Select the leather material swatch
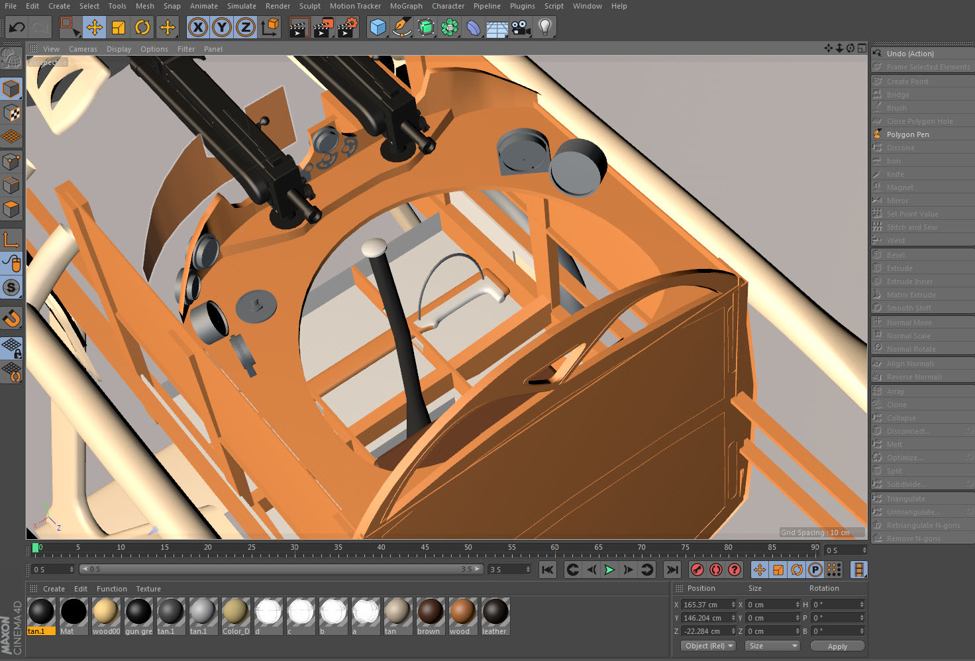975x661 pixels. pyautogui.click(x=495, y=616)
